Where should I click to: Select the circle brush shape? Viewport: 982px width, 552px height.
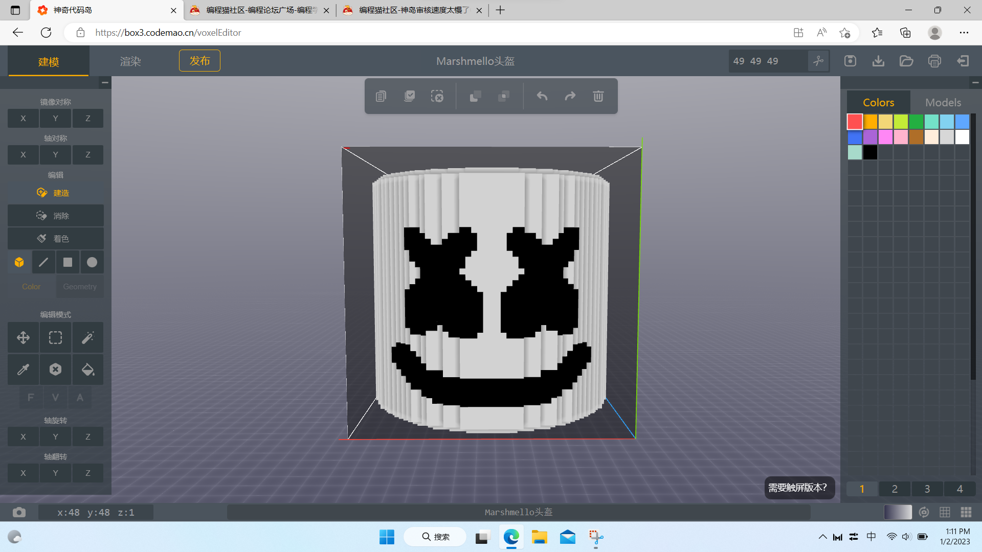pos(92,262)
